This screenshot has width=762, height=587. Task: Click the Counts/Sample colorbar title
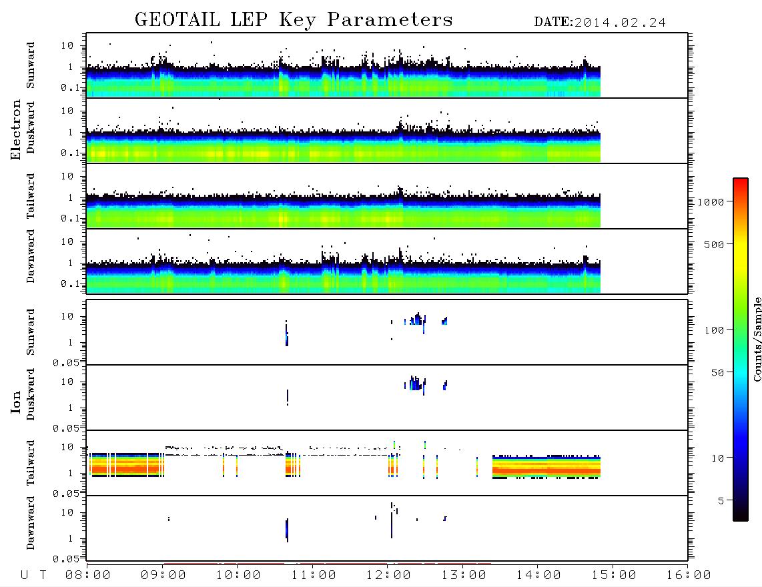(757, 339)
